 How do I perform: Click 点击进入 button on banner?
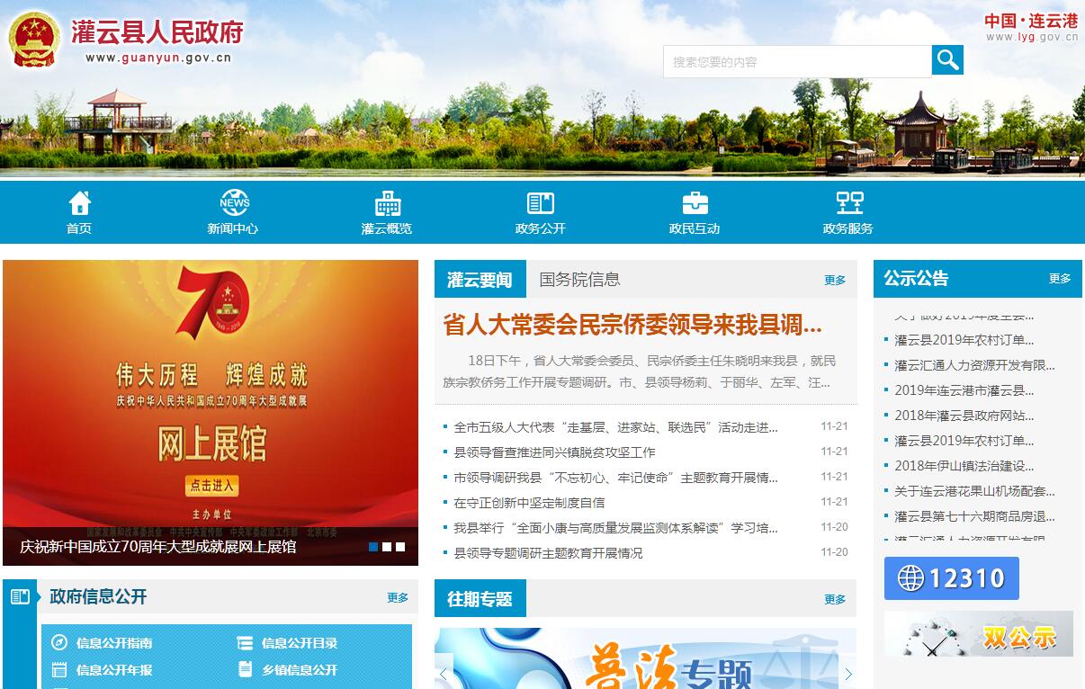pos(212,485)
